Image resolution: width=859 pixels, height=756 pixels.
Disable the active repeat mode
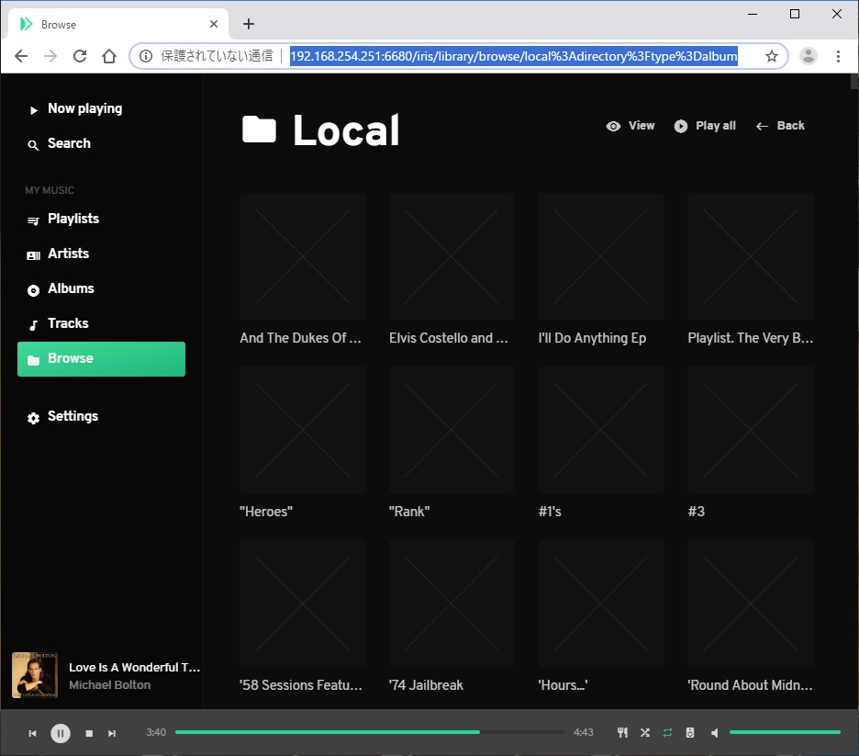[667, 732]
